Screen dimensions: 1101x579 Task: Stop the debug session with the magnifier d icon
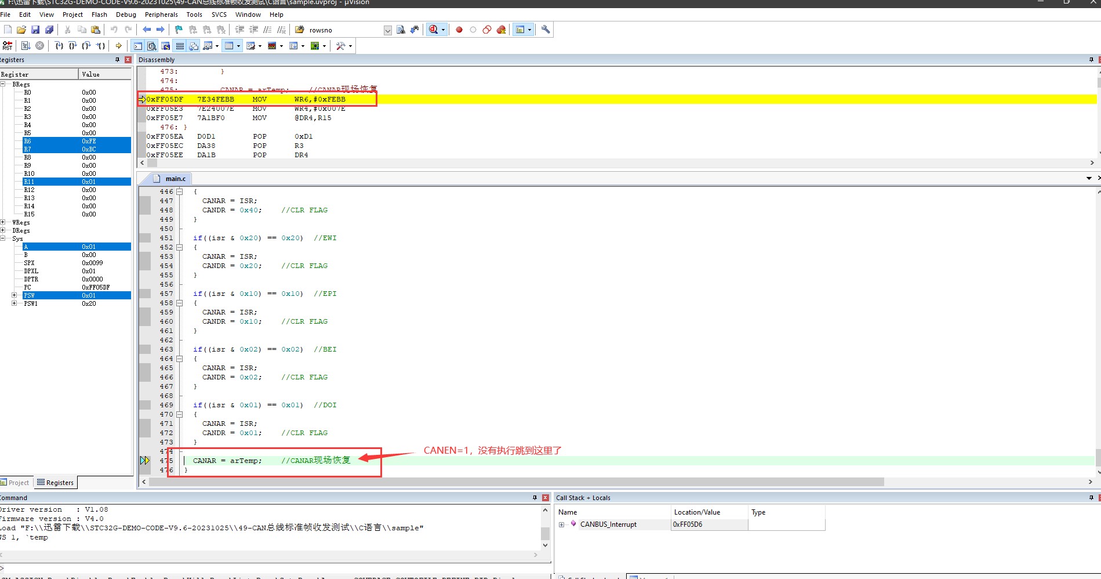pos(433,30)
